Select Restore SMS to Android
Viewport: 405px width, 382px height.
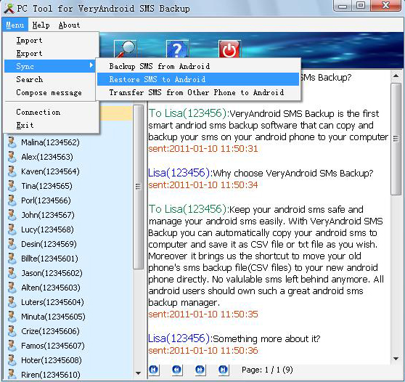click(198, 79)
